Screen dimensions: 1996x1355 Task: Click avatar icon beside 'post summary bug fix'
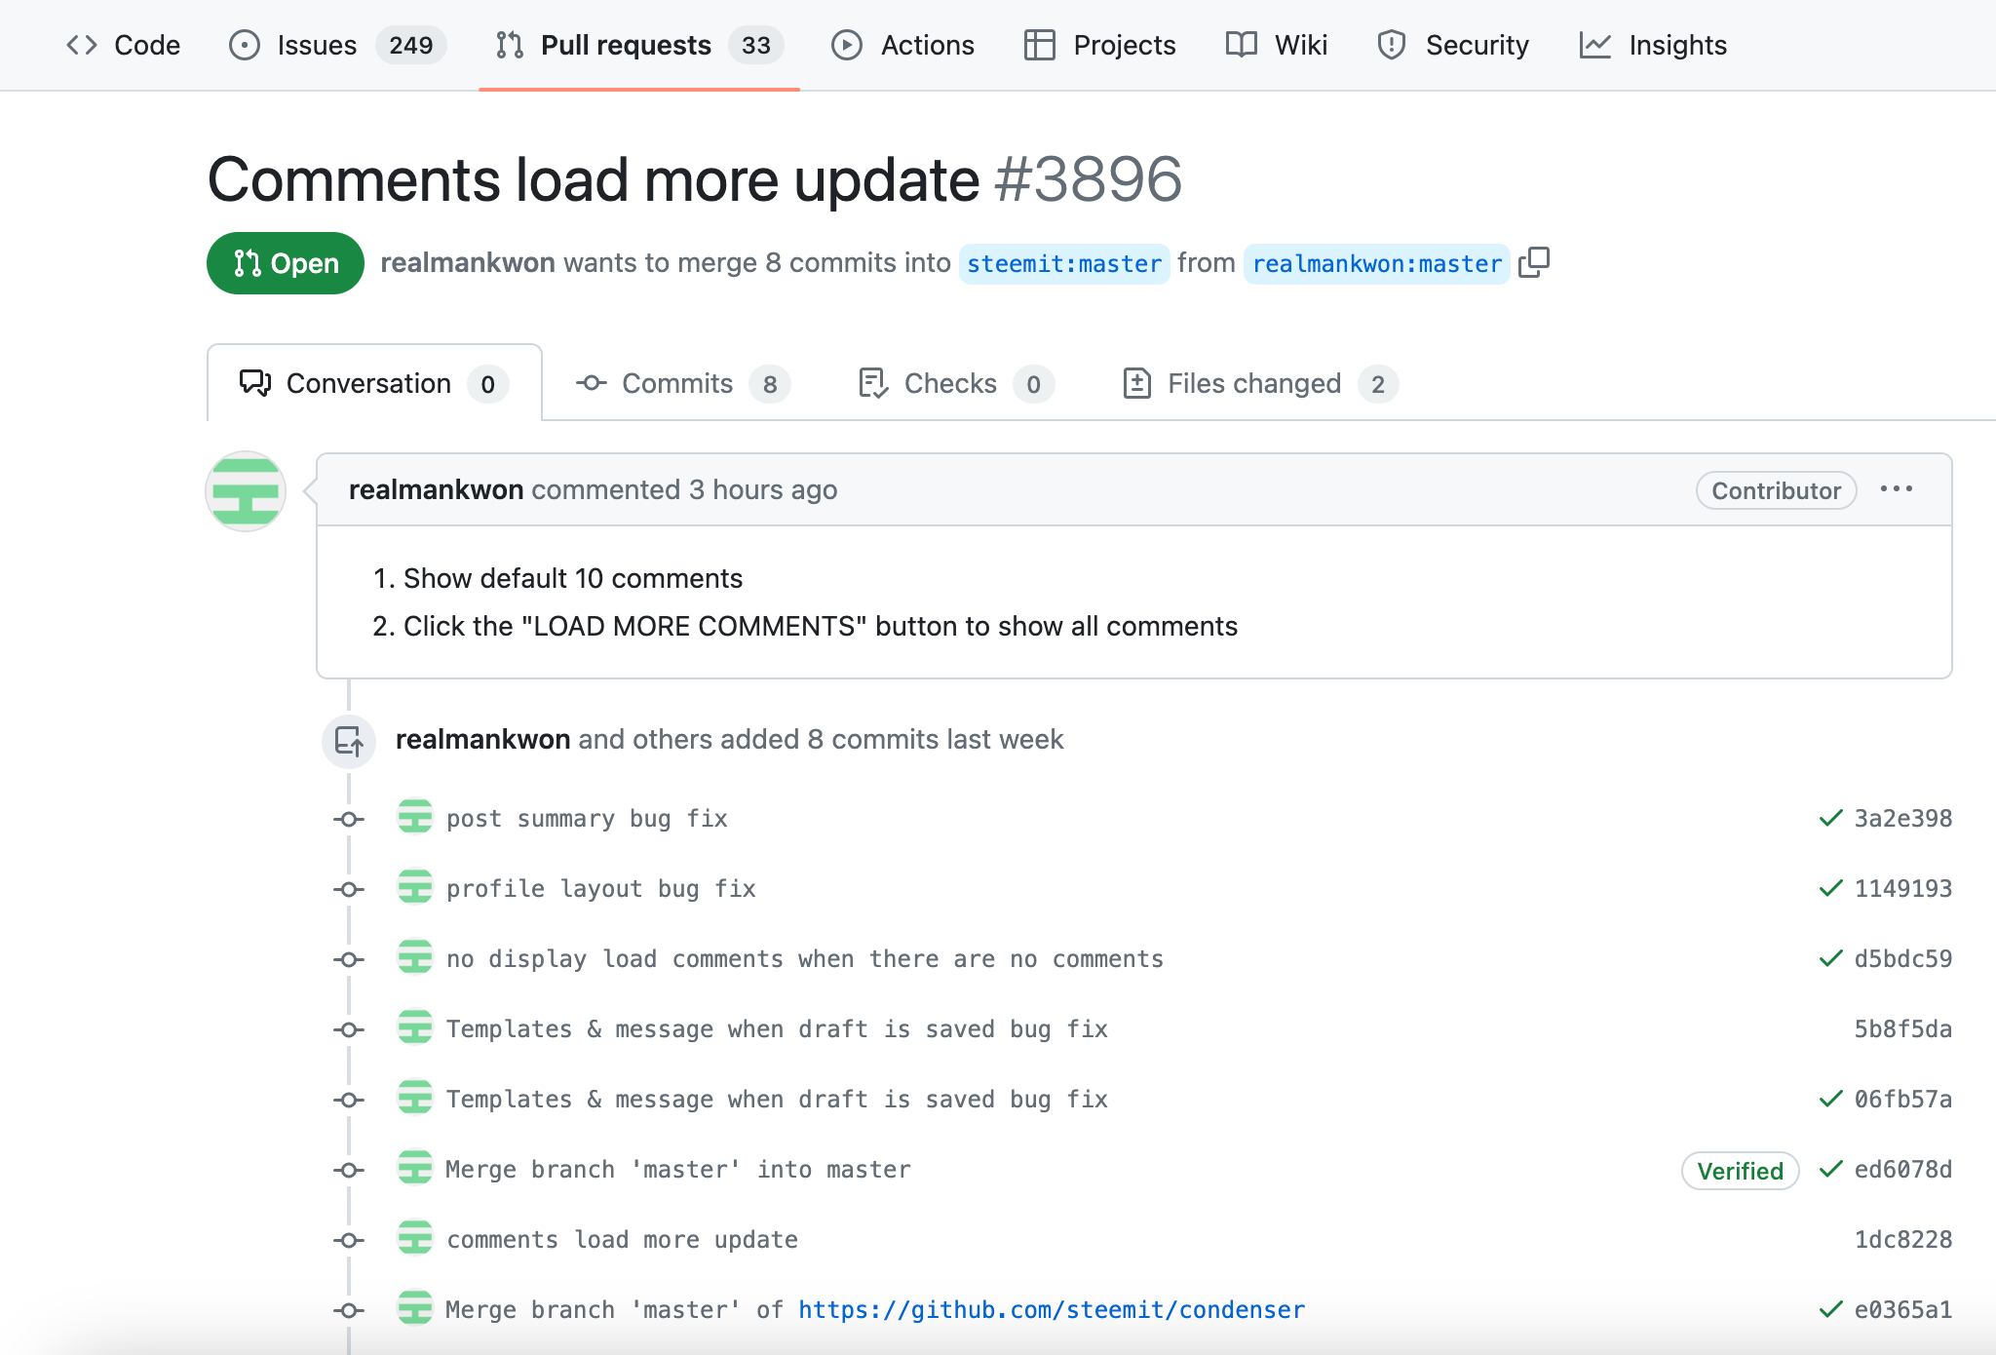[x=415, y=817]
